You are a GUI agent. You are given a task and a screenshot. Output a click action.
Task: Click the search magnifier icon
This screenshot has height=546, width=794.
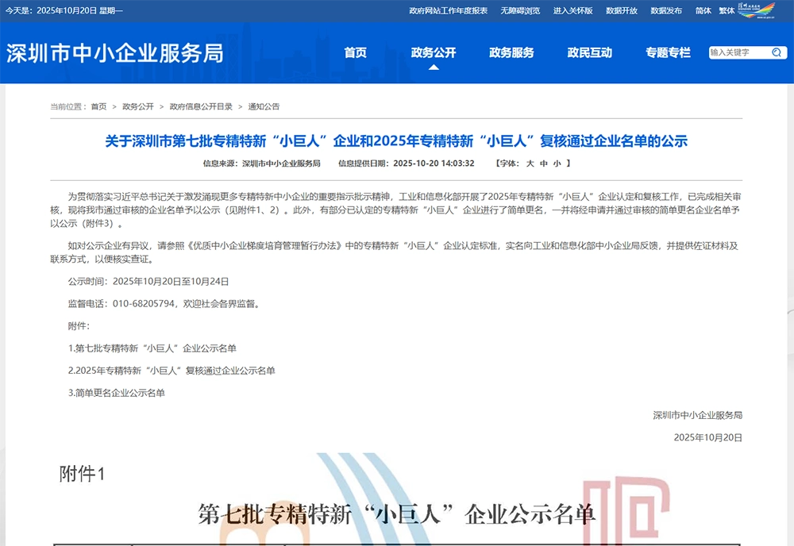click(776, 52)
